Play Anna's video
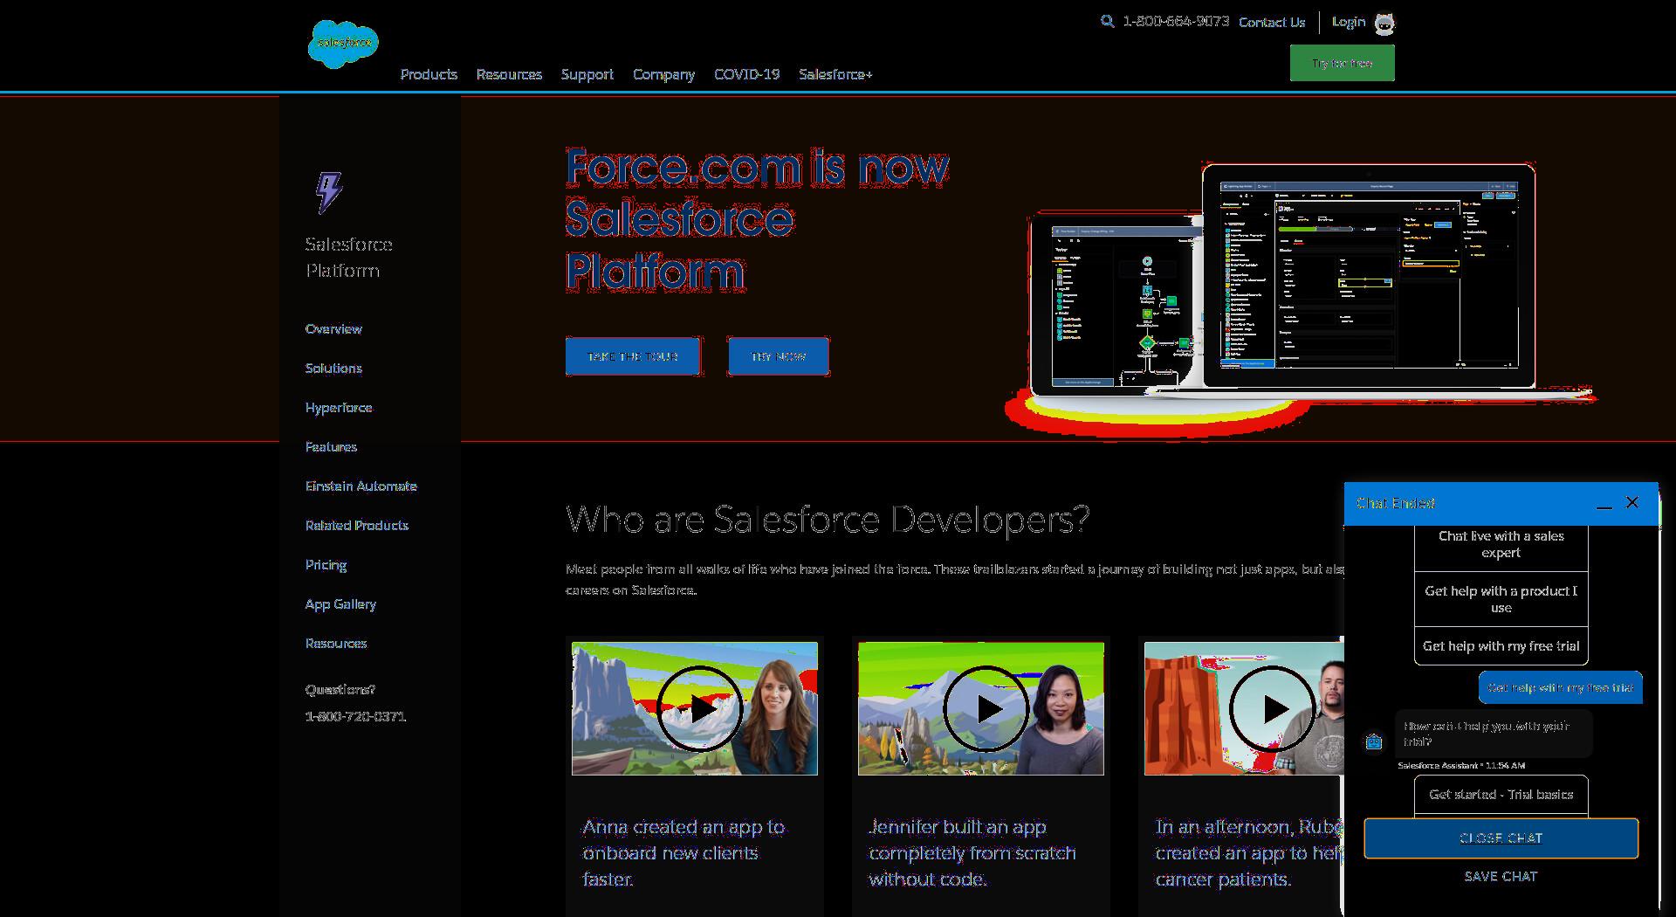Viewport: 1676px width, 917px height. coord(699,708)
